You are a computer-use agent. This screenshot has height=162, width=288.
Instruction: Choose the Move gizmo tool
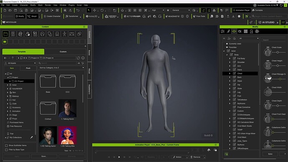tap(94, 10)
